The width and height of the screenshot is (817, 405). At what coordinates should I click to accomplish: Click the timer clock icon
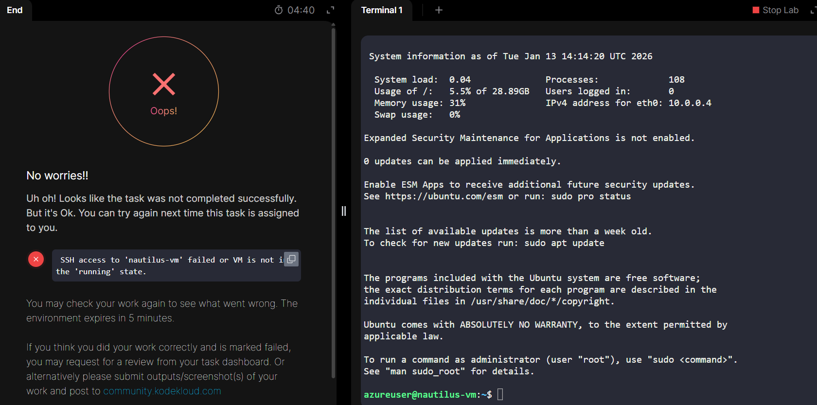tap(279, 10)
